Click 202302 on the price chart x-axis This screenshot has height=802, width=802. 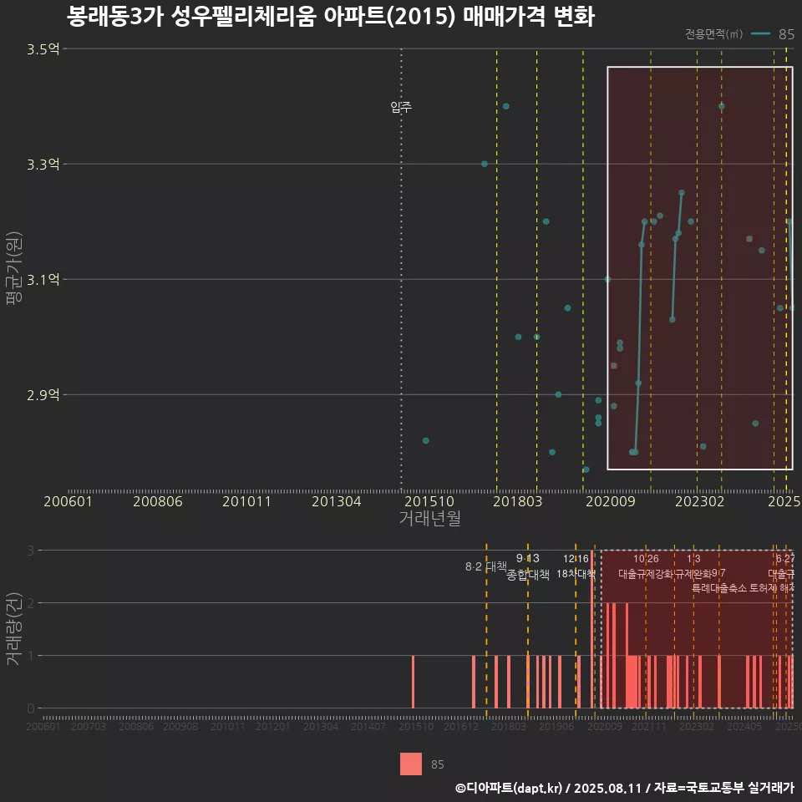pyautogui.click(x=700, y=501)
